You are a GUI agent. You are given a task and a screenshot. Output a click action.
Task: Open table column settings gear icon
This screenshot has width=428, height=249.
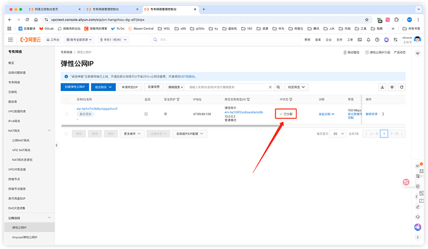click(392, 87)
